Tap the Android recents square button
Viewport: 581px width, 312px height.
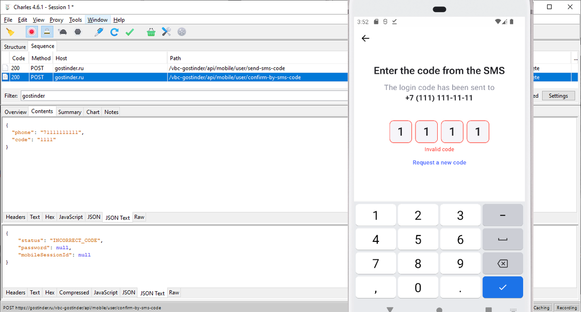tap(489, 310)
